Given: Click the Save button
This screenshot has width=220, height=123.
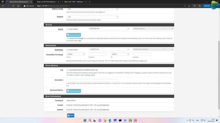Looking at the screenshot, I should click(70, 115).
